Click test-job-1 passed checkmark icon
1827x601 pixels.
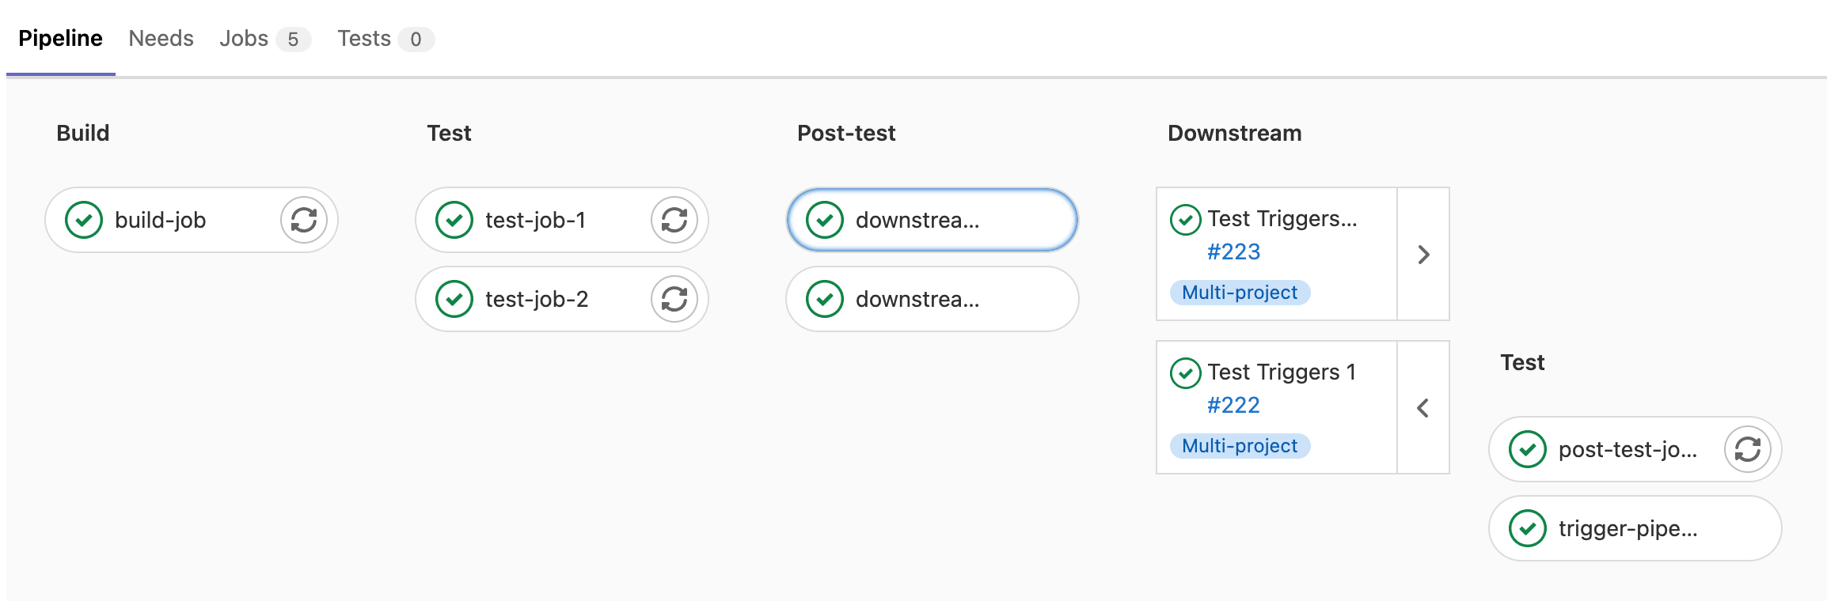[454, 220]
